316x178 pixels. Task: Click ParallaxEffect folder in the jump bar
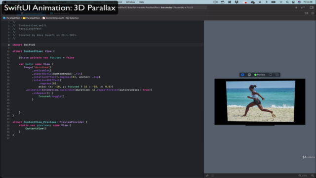tap(32, 18)
